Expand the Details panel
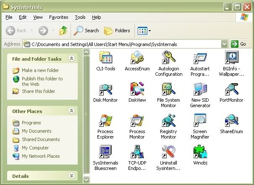 point(72,175)
